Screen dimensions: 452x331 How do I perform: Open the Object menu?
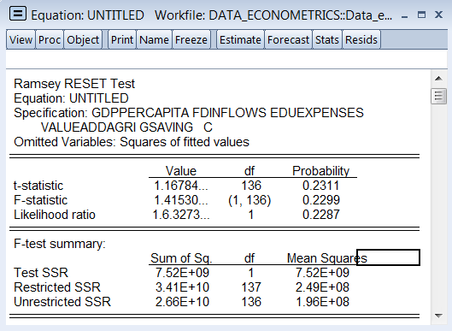tap(83, 39)
